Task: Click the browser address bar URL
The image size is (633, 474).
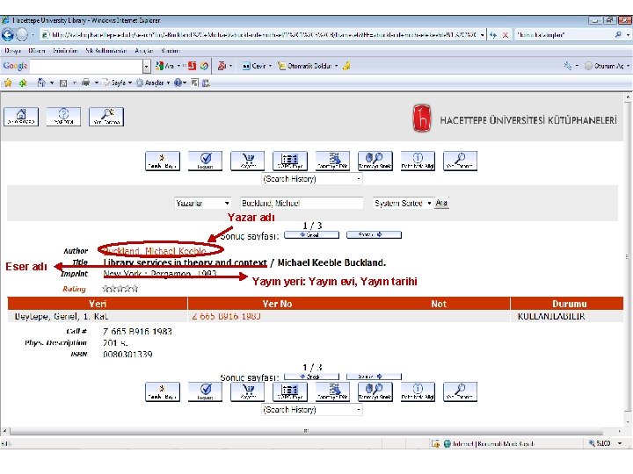Action: (x=263, y=35)
